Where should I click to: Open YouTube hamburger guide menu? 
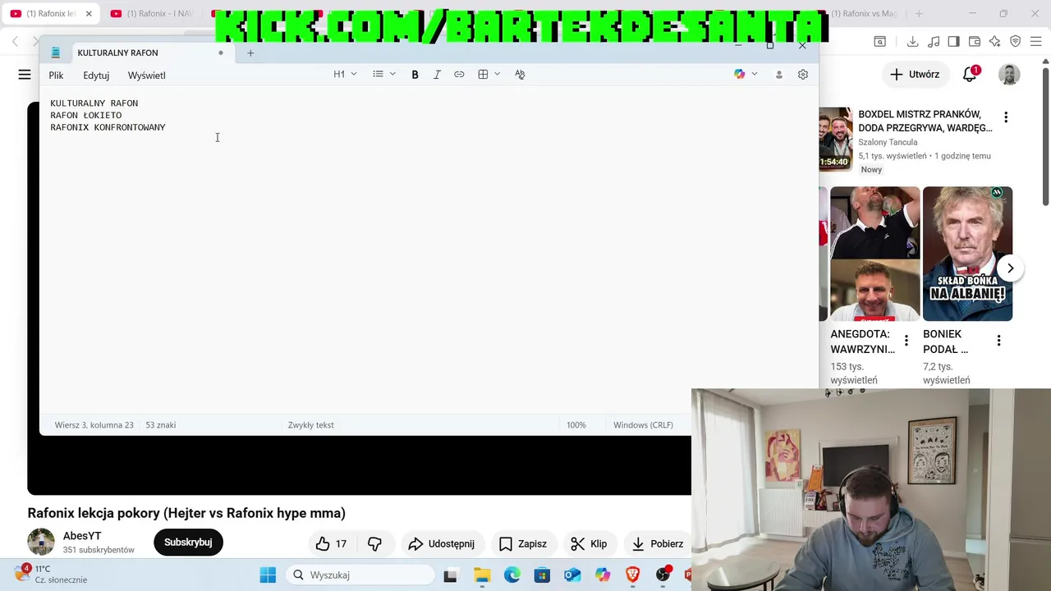tap(25, 75)
